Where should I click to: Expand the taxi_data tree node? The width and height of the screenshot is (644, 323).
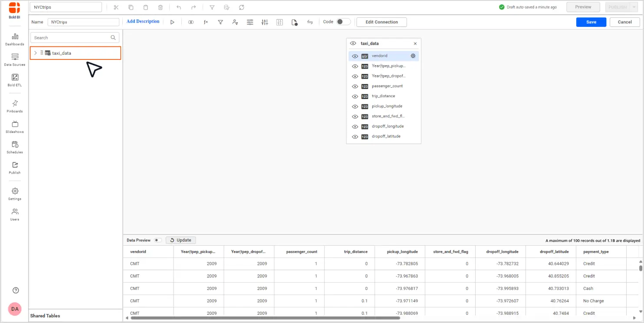(x=36, y=53)
